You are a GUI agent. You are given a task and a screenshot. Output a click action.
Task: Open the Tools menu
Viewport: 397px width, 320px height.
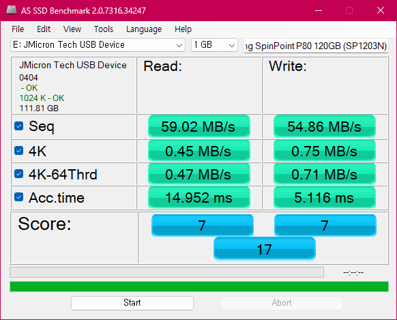coord(104,29)
